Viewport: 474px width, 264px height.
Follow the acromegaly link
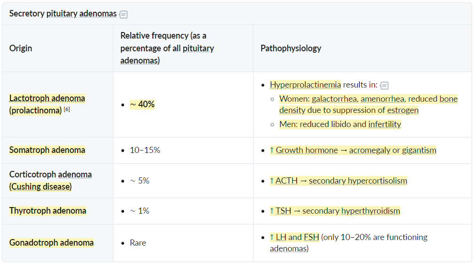(x=370, y=150)
